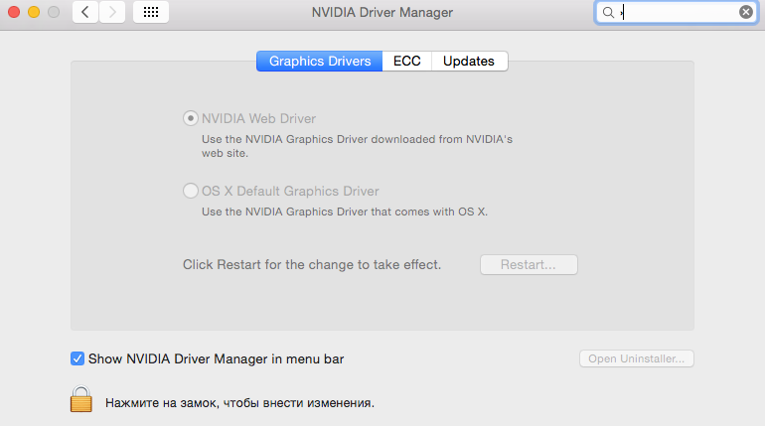Viewport: 765px width, 426px height.
Task: Go back with the left chevron button
Action: point(85,12)
